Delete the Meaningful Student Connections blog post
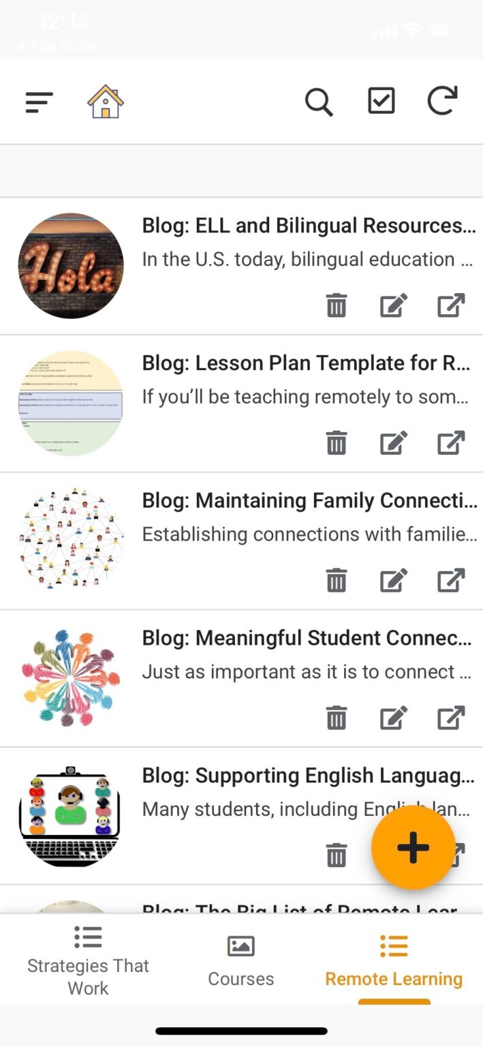 (x=336, y=717)
